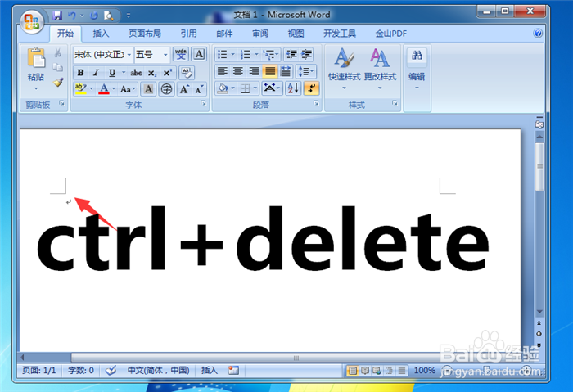
Task: Click 中文(简体，中国) language indicator
Action: tap(158, 371)
